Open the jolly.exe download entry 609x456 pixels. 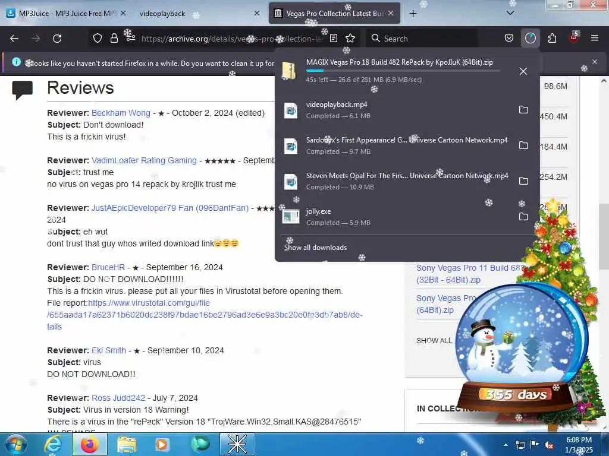396,216
